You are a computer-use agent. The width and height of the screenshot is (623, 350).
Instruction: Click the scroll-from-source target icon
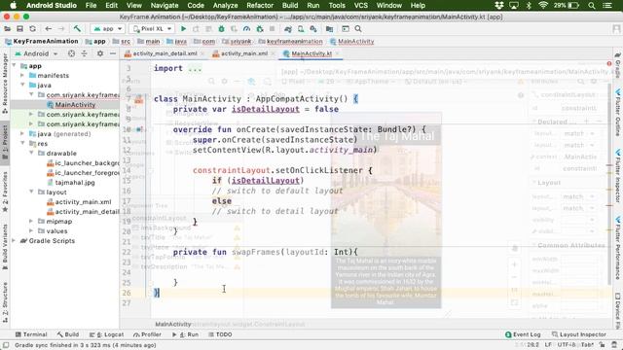tap(71, 53)
